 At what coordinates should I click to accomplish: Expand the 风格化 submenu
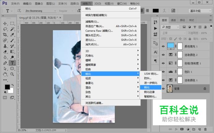click(111, 56)
